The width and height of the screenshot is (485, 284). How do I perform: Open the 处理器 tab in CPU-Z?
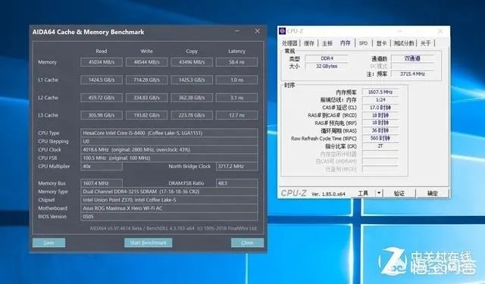(289, 43)
